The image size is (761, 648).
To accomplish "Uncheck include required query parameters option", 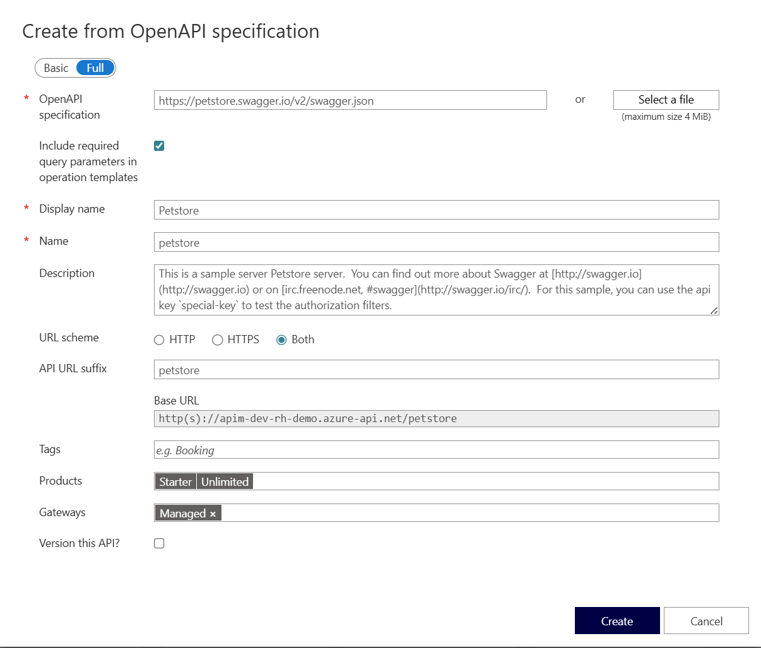I will 158,145.
